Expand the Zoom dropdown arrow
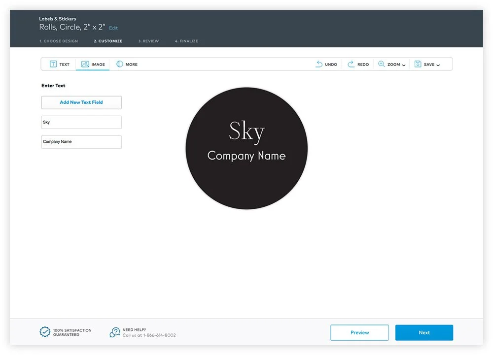 click(x=404, y=65)
